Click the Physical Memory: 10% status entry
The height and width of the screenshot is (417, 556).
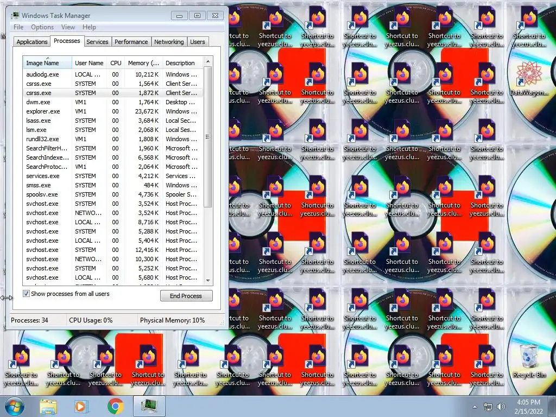[x=172, y=320]
